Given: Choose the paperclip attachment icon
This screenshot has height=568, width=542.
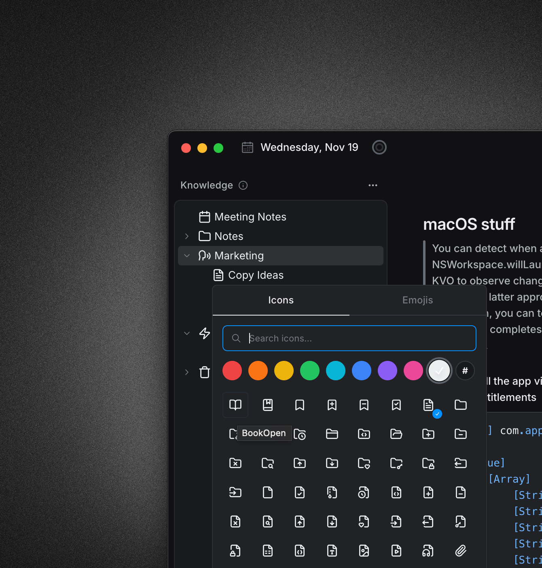Looking at the screenshot, I should [x=461, y=551].
